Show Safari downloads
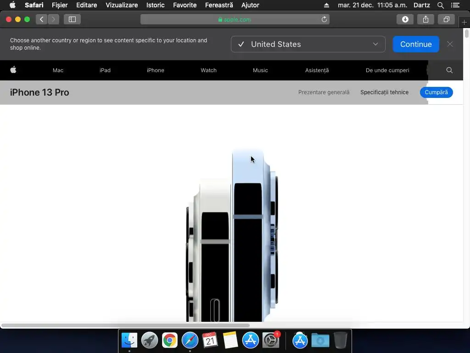The image size is (470, 353). (x=405, y=19)
